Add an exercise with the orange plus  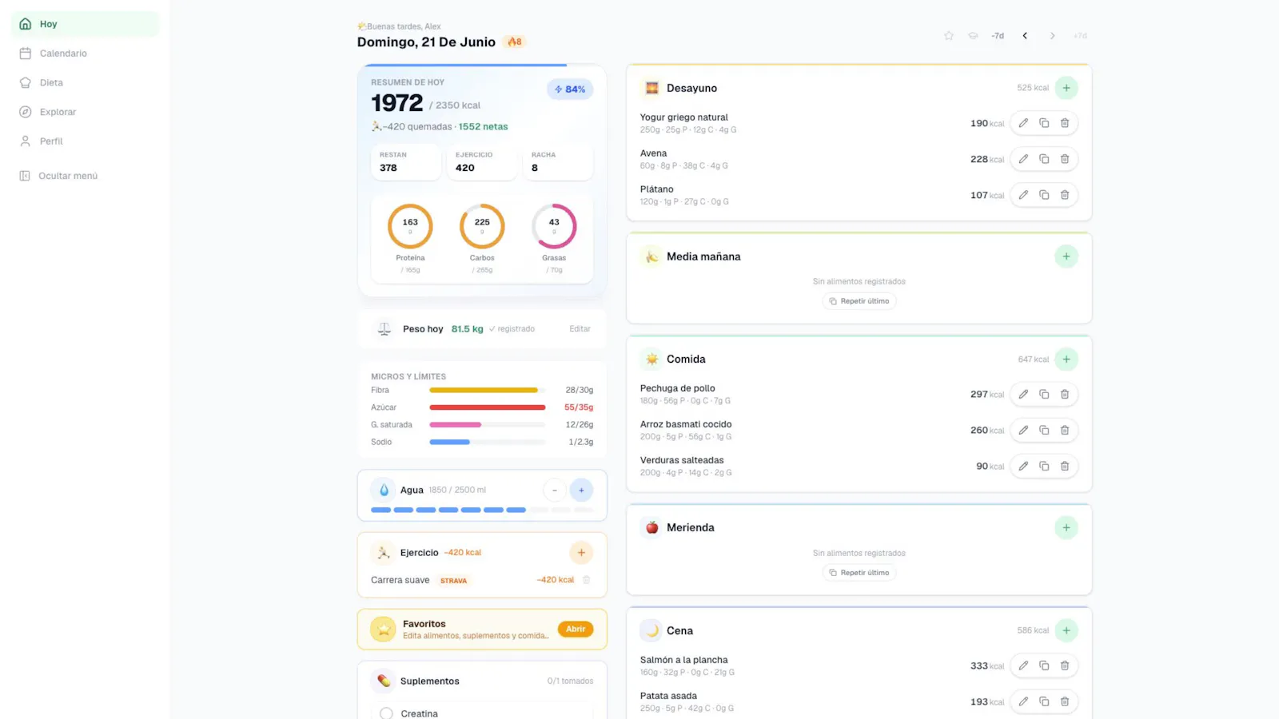(581, 553)
